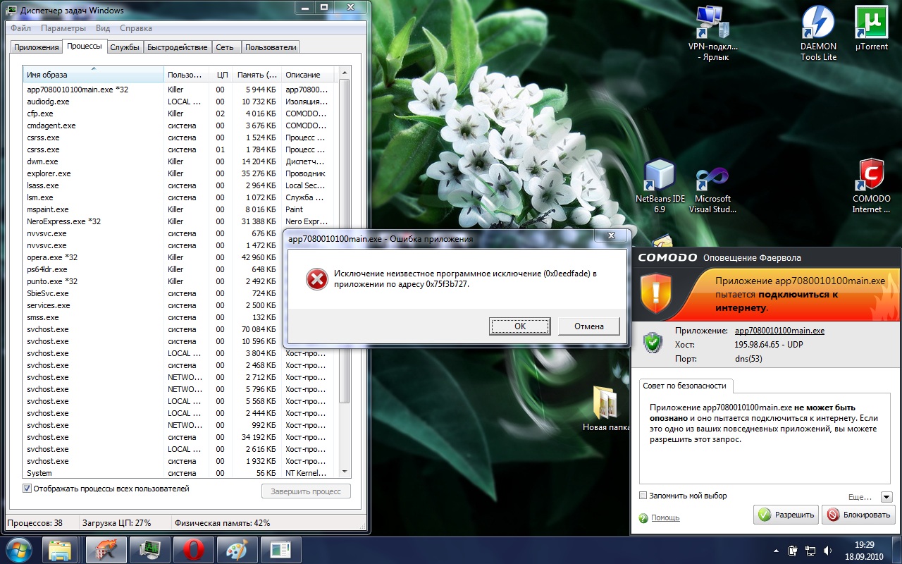Select the 'opera.exe *32' process row
Image resolution: width=902 pixels, height=564 pixels.
(180, 257)
